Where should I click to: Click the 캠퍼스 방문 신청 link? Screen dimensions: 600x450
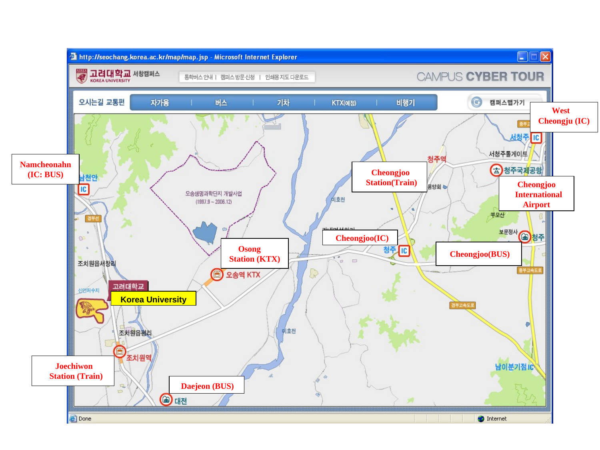coord(238,77)
